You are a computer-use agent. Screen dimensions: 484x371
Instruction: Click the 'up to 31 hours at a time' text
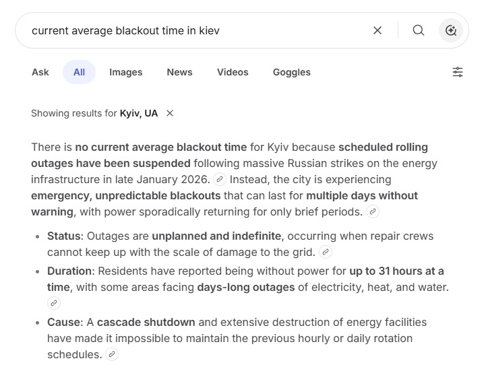point(245,279)
